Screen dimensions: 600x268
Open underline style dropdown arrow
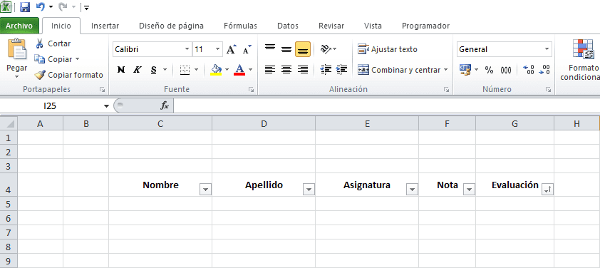click(165, 70)
